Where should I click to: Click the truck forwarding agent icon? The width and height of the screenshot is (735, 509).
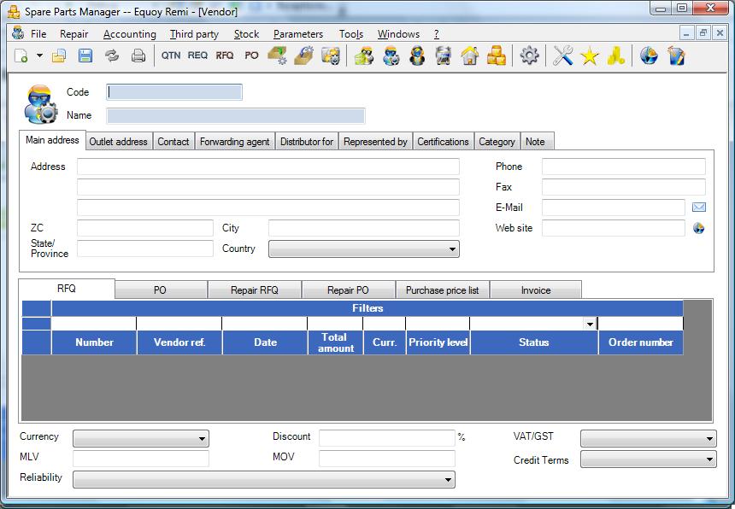443,56
